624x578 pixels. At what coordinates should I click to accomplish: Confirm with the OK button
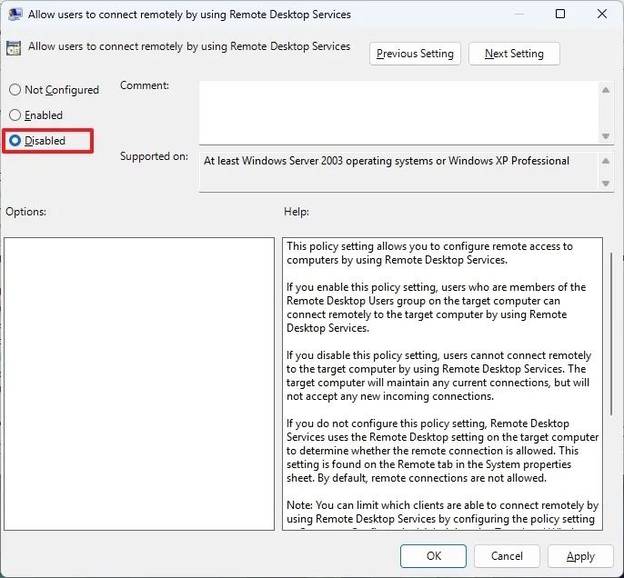433,556
